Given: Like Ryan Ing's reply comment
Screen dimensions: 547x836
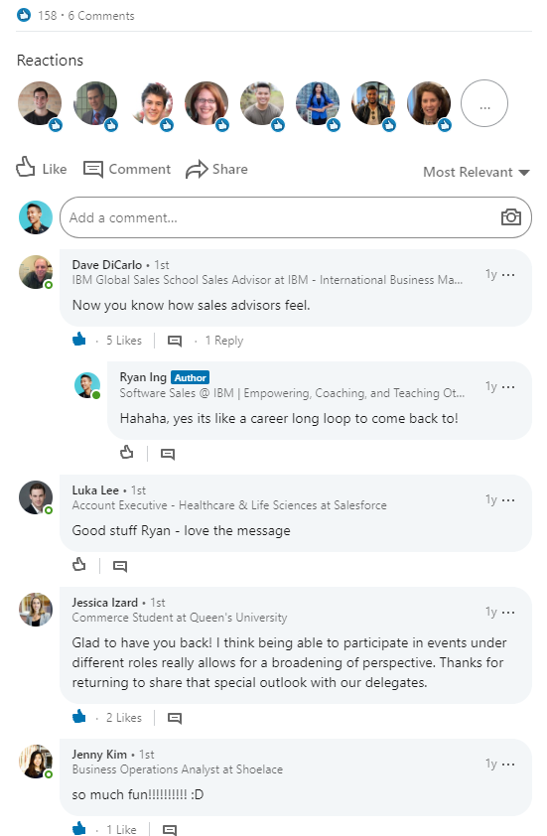Looking at the screenshot, I should [x=127, y=453].
